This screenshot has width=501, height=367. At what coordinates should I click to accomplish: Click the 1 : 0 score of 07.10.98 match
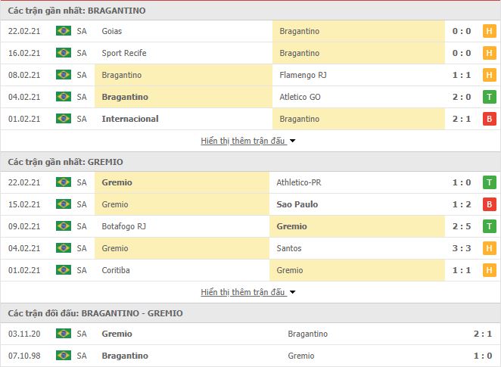coord(483,356)
